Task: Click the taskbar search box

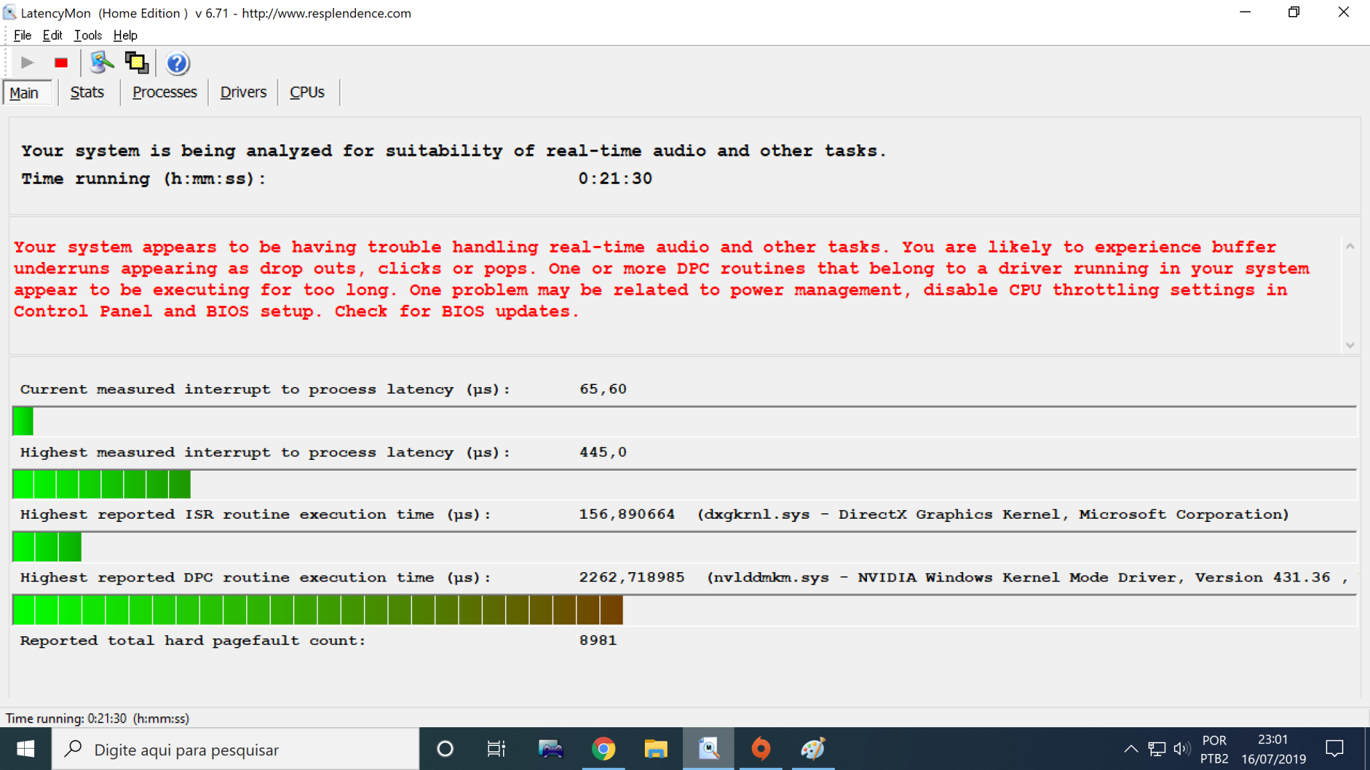Action: tap(235, 749)
